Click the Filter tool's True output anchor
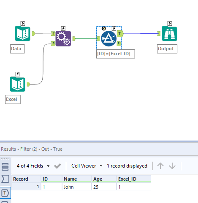The width and height of the screenshot is (198, 203). (120, 34)
